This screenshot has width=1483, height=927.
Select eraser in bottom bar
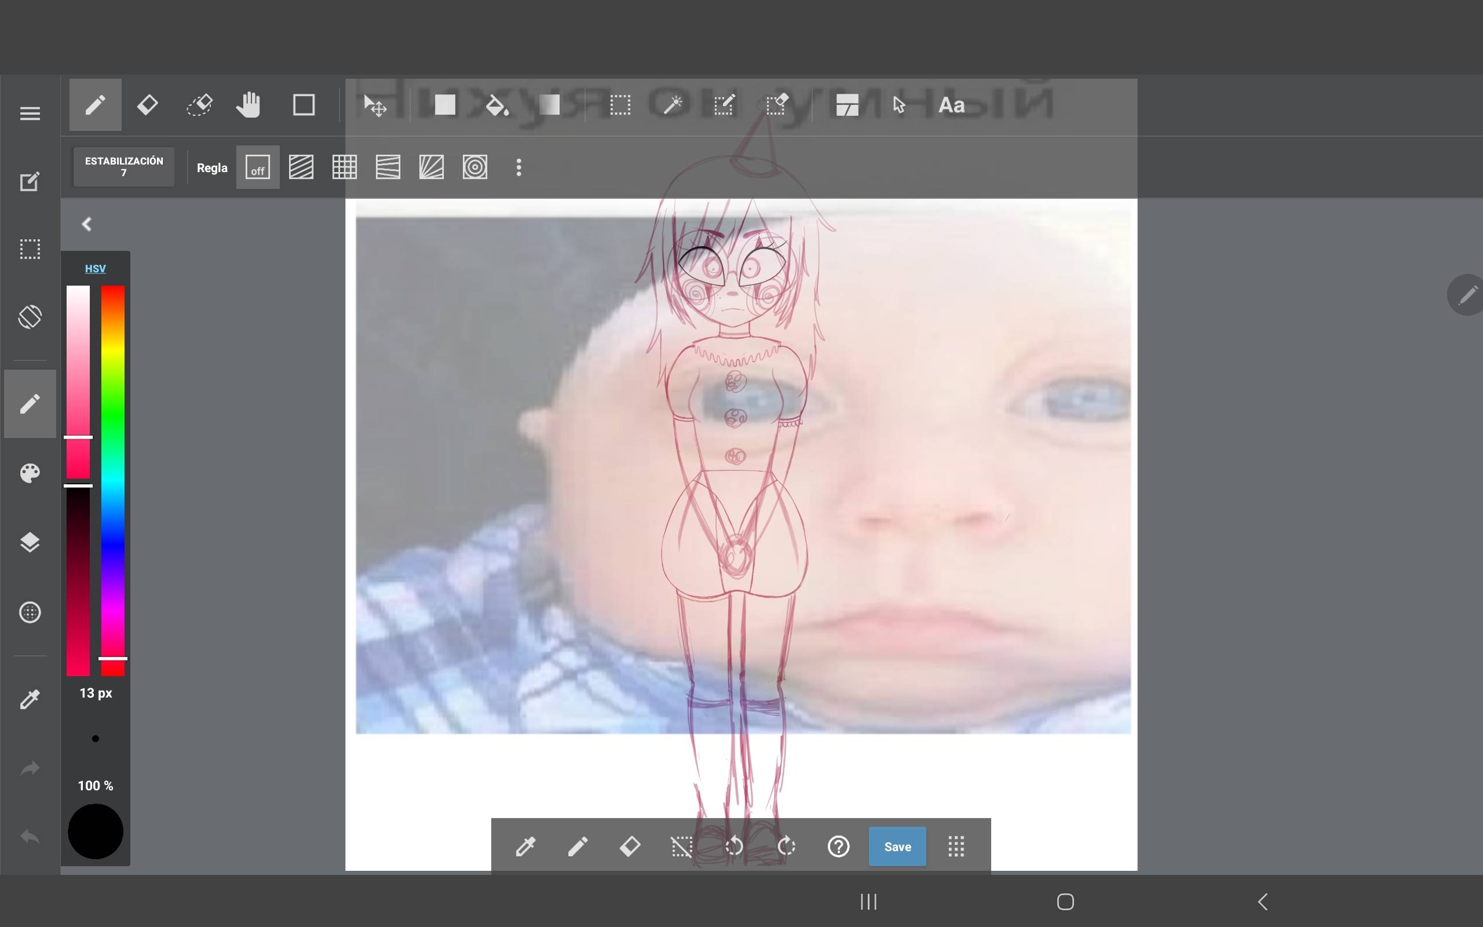point(630,846)
